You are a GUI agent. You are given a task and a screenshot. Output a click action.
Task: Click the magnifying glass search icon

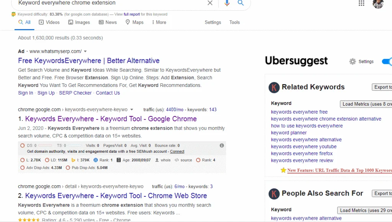pyautogui.click(x=241, y=3)
